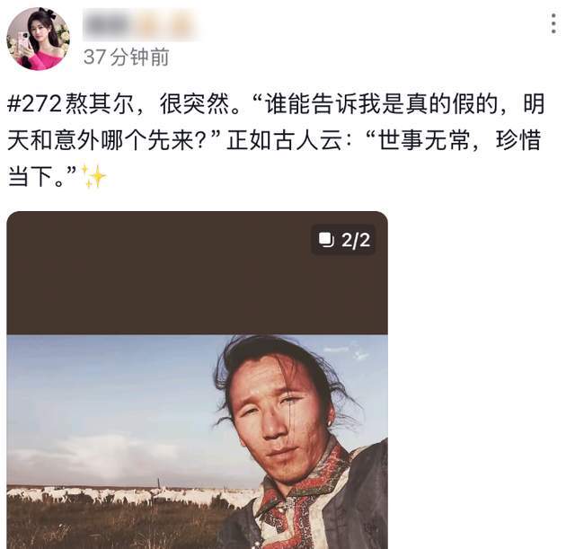Open the three-dot more options menu
The width and height of the screenshot is (575, 549).
click(x=553, y=23)
